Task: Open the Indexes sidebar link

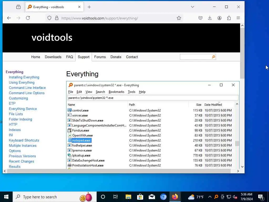Action: [x=15, y=130]
